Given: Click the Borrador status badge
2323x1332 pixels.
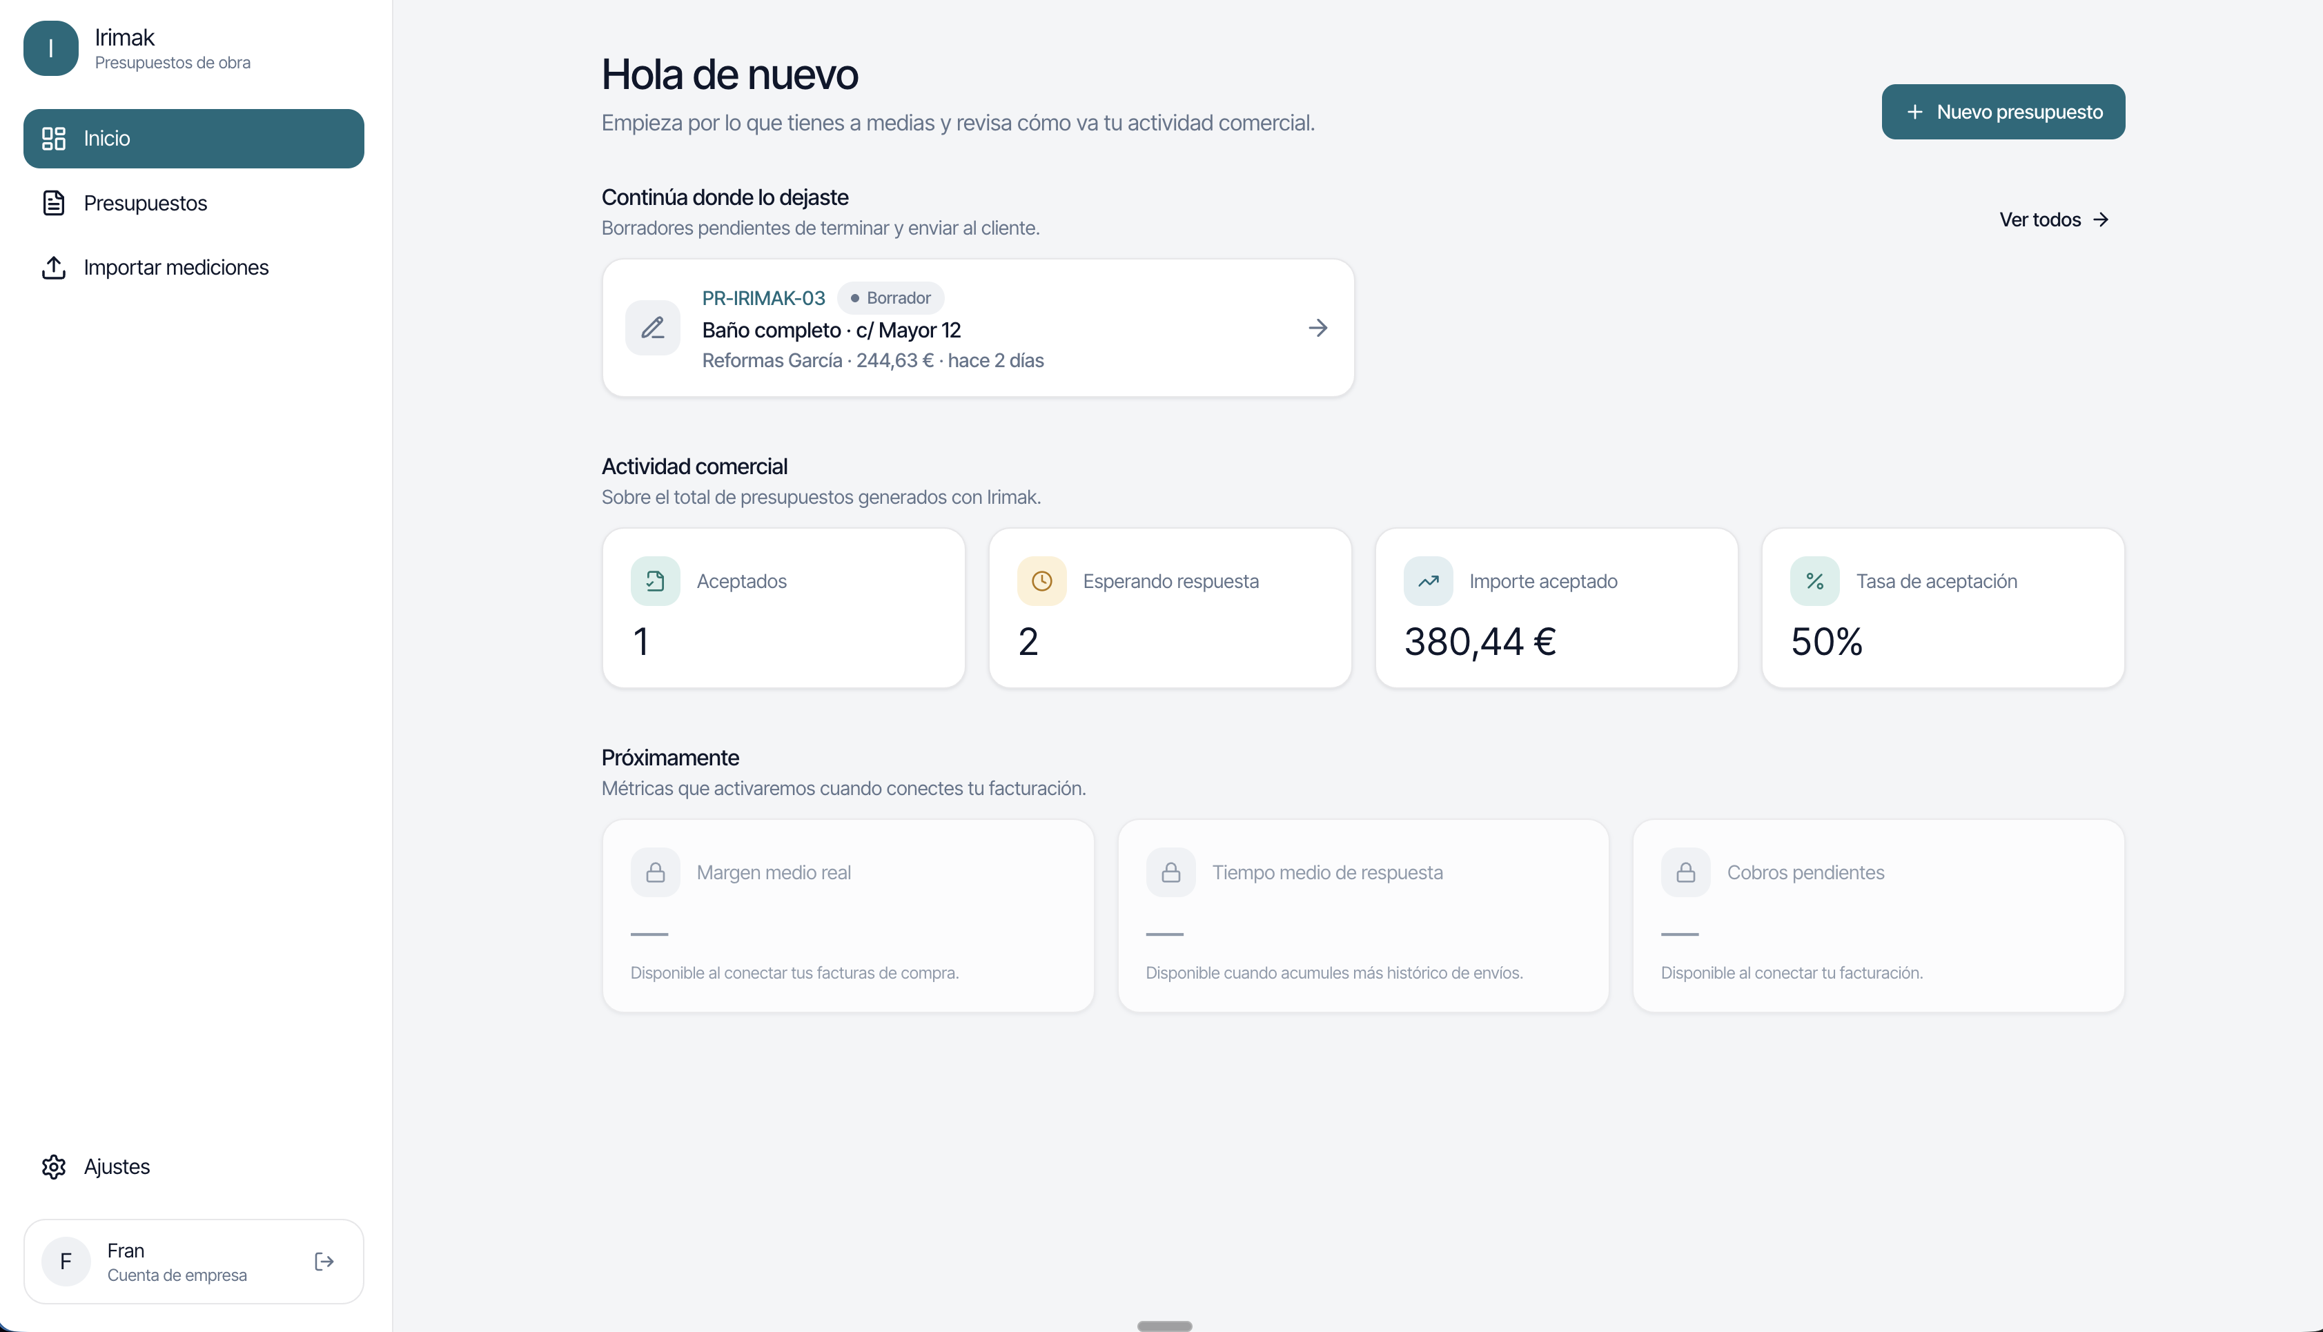Looking at the screenshot, I should pos(891,298).
